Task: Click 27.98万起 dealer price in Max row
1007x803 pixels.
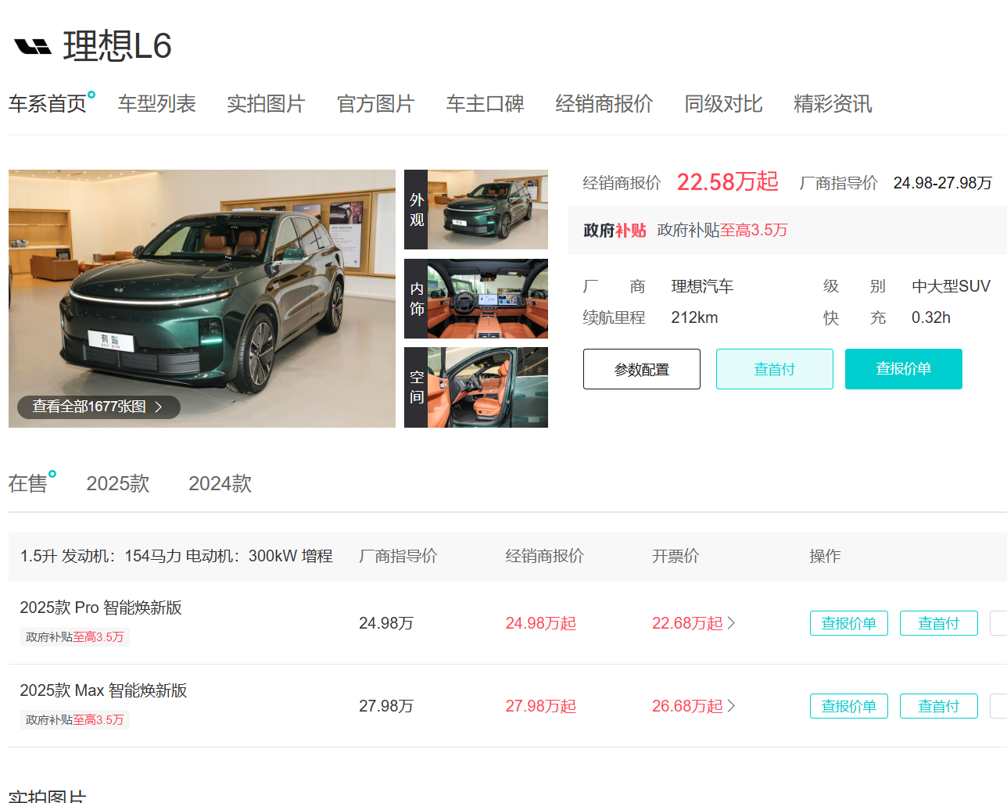Action: click(x=541, y=706)
